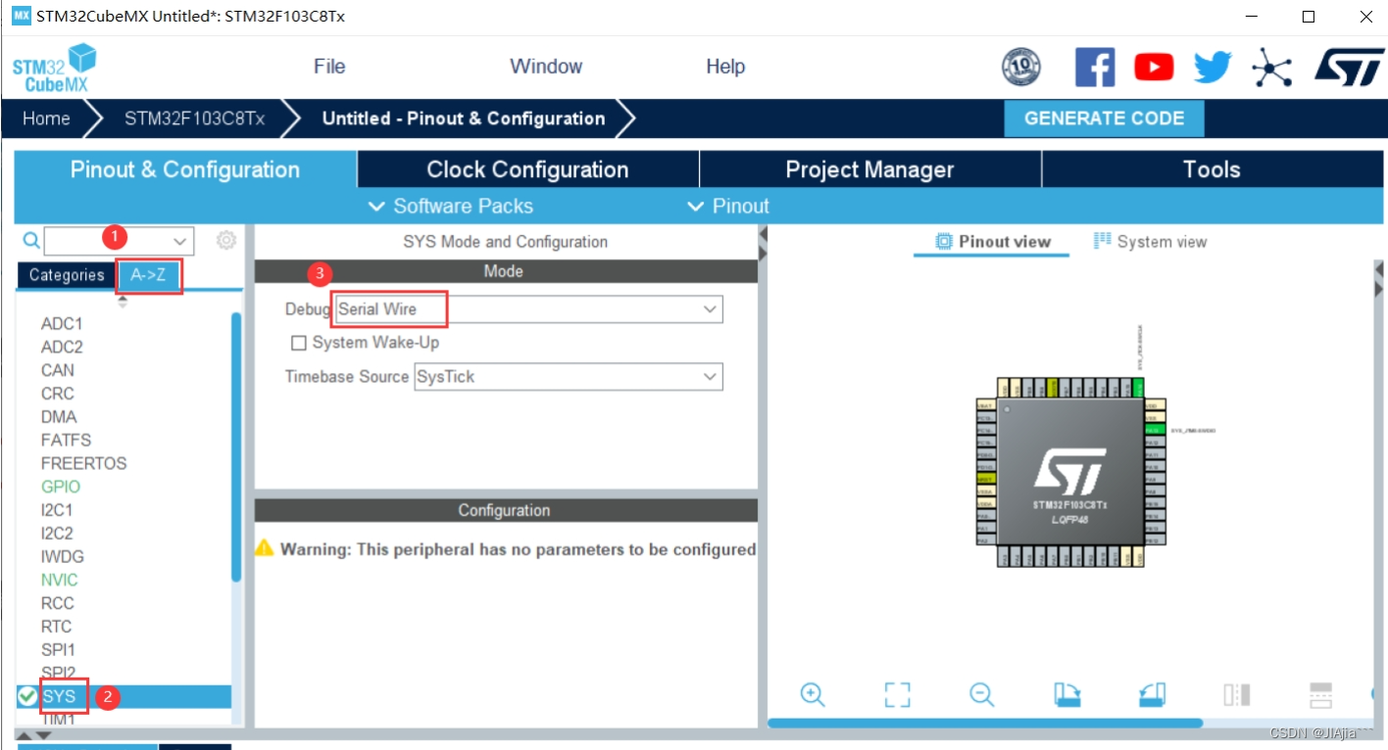Open the File menu
Viewport: 1388px width, 750px height.
point(329,67)
